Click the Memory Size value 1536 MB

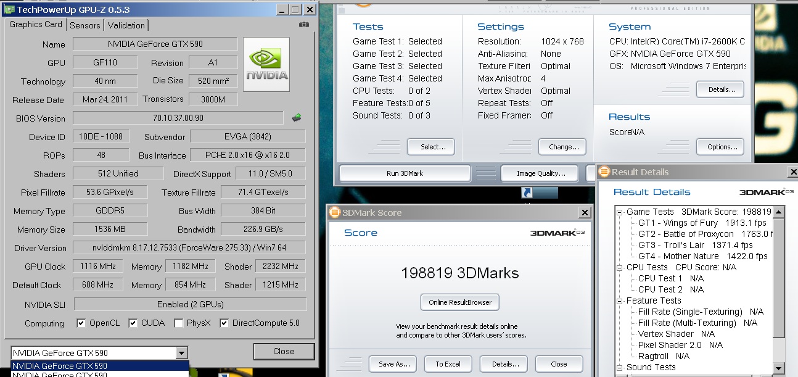click(x=110, y=229)
